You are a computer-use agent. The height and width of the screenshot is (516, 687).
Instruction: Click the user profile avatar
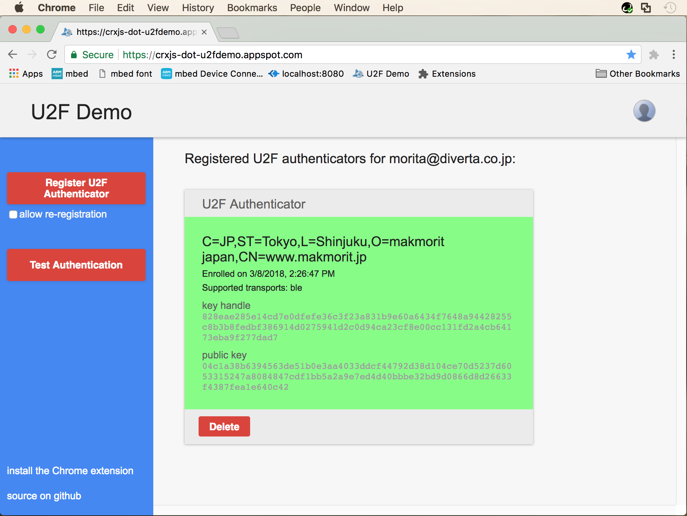point(644,111)
